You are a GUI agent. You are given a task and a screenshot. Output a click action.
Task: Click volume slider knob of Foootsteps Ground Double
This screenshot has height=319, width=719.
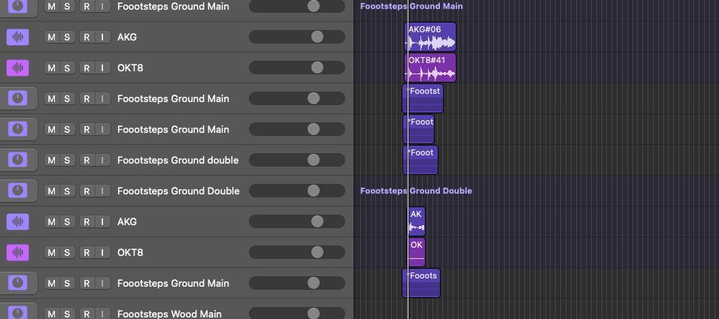pyautogui.click(x=314, y=191)
